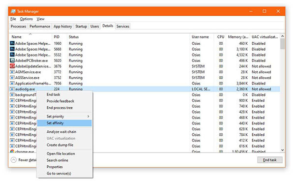Switch to the Services tab
The height and width of the screenshot is (181, 295).
(x=122, y=27)
